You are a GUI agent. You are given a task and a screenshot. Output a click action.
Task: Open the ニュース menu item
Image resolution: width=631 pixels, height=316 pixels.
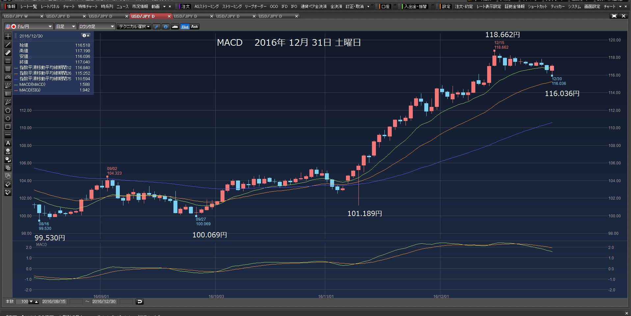coord(122,7)
